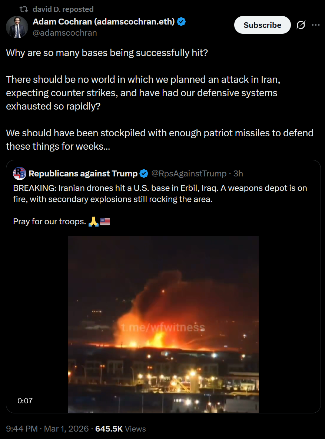Open Adam Cochran's profile avatar
The image size is (325, 439).
coord(17,27)
